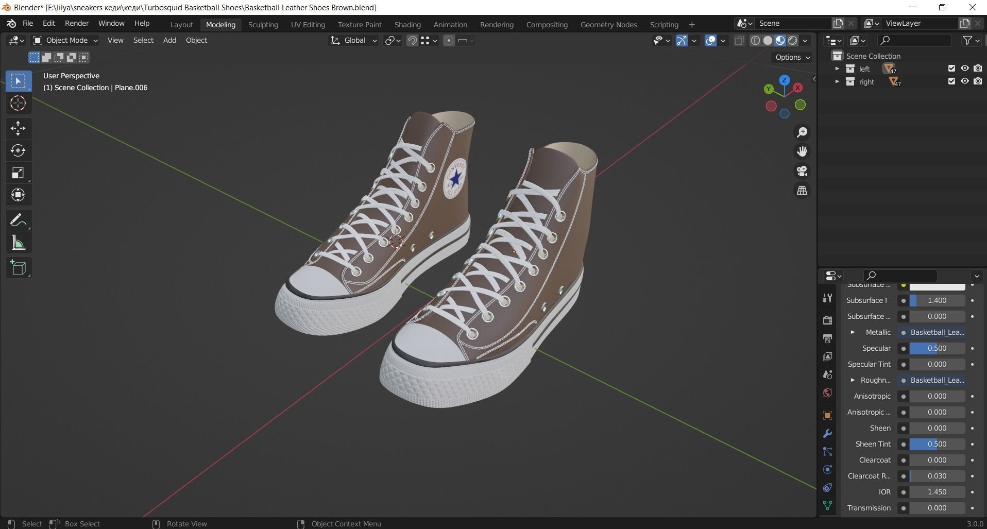Open the viewport Add menu
Image resolution: width=987 pixels, height=529 pixels.
click(169, 40)
